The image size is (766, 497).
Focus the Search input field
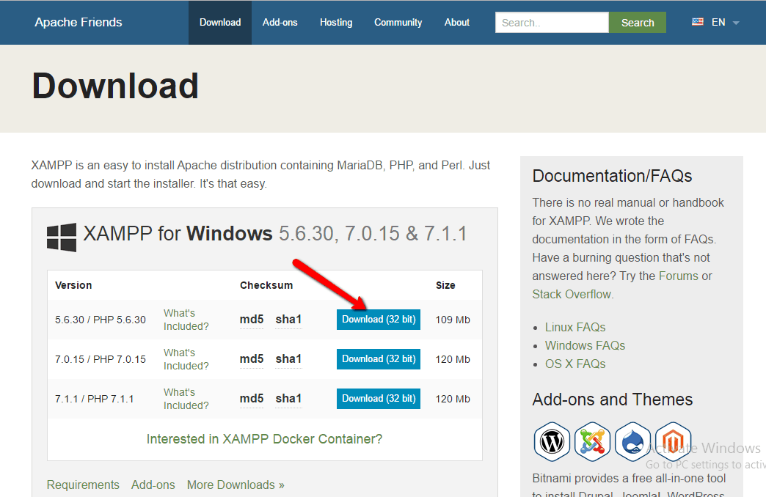[552, 23]
